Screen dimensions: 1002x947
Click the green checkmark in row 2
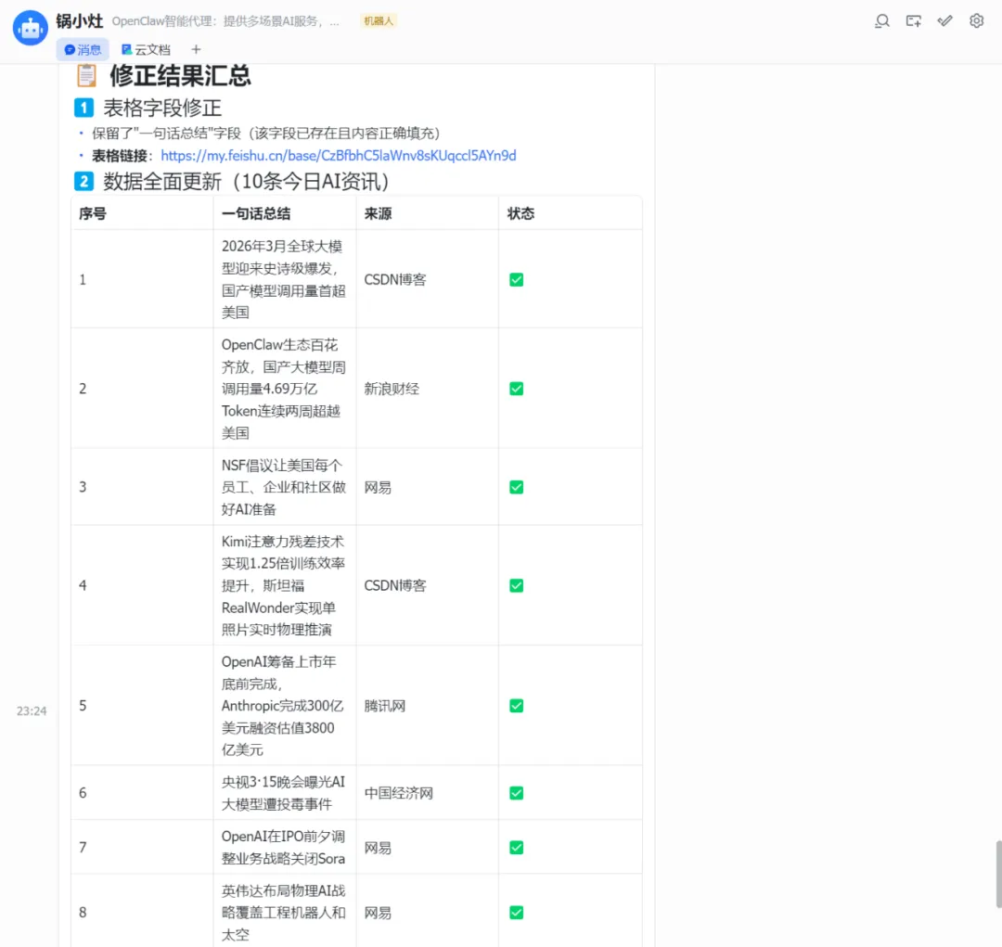coord(517,389)
